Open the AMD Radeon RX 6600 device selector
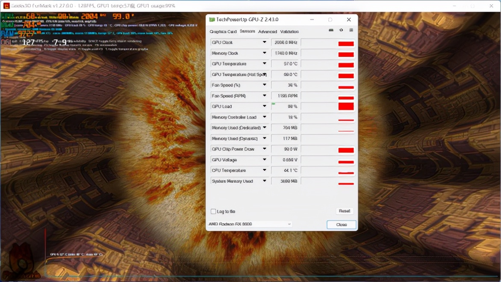Viewport: 501px width, 282px height. point(250,224)
